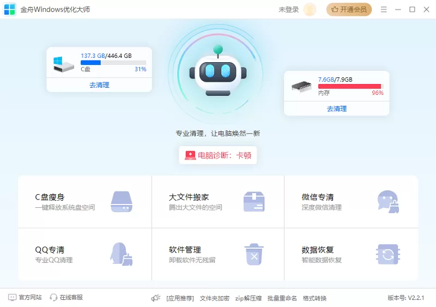Click 去清理 under the C盘 card
Screen dimensions: 436x307
(99, 85)
